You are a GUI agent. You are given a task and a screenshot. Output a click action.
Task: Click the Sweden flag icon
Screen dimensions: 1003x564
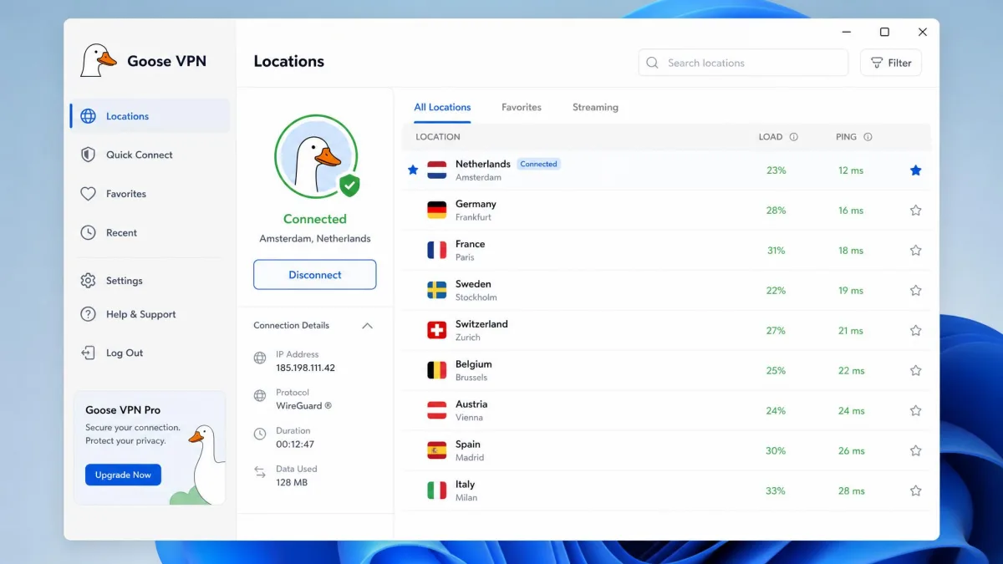tap(437, 290)
